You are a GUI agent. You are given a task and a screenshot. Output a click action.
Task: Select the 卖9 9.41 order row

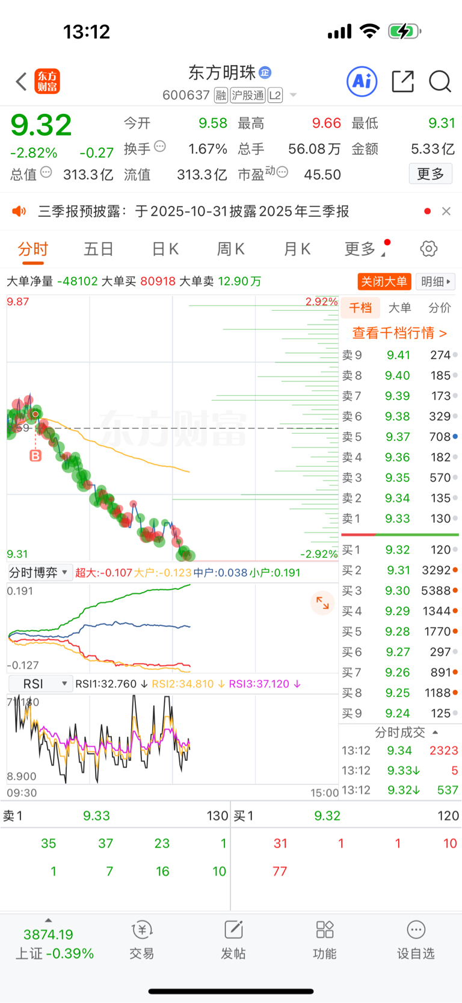pos(400,355)
